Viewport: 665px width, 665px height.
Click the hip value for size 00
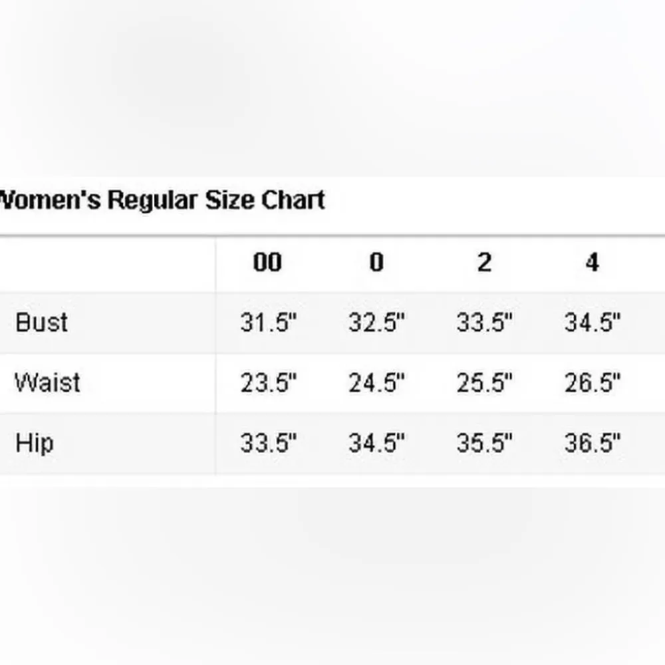point(269,443)
